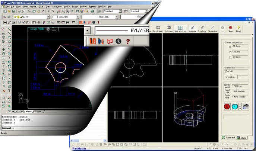Open the Express menu

(92, 7)
